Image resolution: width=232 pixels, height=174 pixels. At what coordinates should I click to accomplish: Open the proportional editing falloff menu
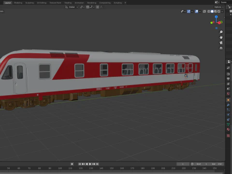101,7
